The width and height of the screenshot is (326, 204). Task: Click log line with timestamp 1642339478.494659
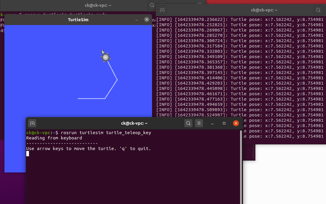tap(240, 105)
